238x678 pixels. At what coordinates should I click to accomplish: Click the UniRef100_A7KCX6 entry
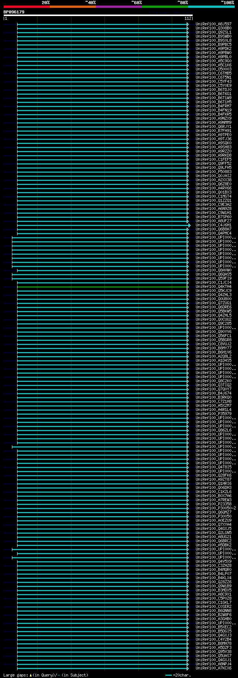point(213,668)
